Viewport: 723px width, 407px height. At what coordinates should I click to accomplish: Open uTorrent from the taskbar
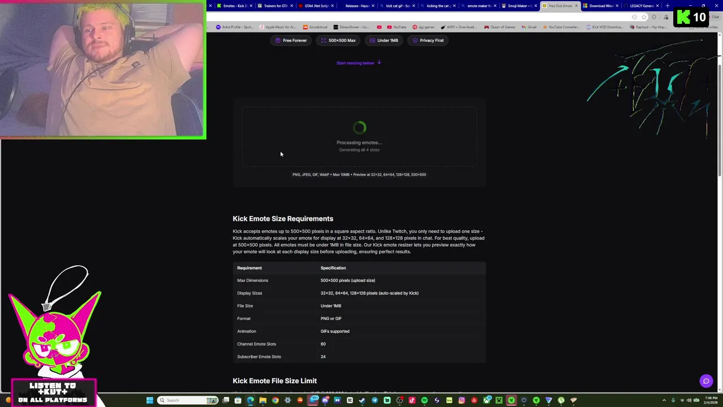click(x=561, y=400)
